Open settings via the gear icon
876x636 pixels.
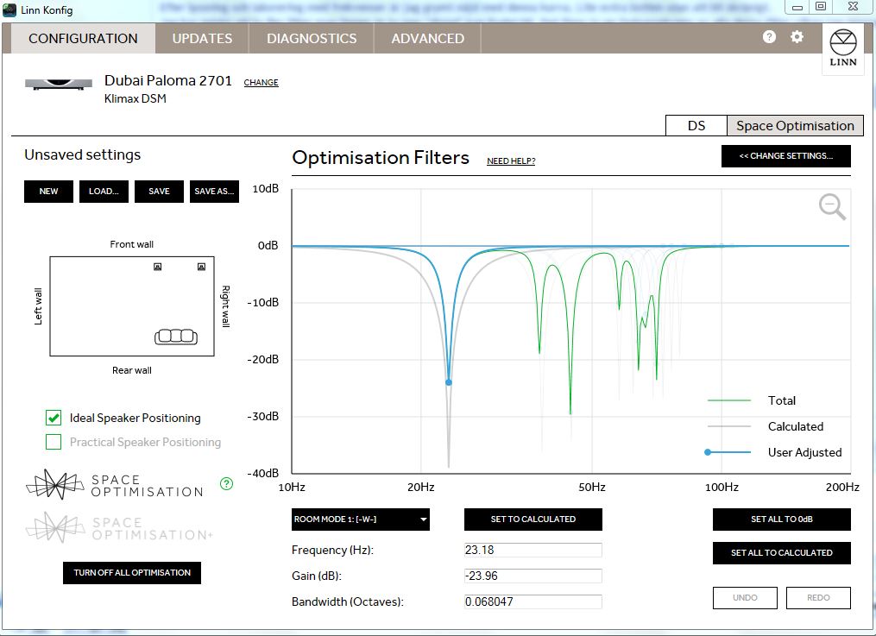[x=797, y=37]
